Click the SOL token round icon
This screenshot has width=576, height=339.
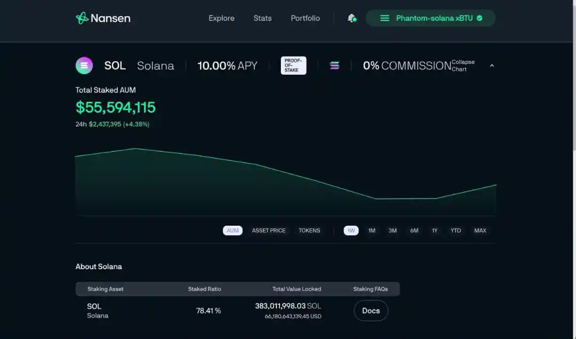click(x=84, y=66)
